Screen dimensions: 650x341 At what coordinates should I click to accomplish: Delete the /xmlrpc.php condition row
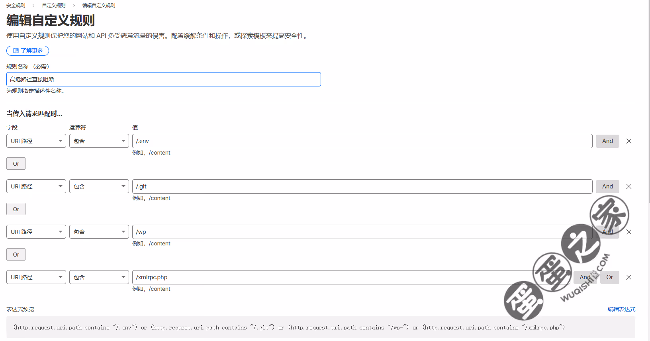[x=629, y=277]
